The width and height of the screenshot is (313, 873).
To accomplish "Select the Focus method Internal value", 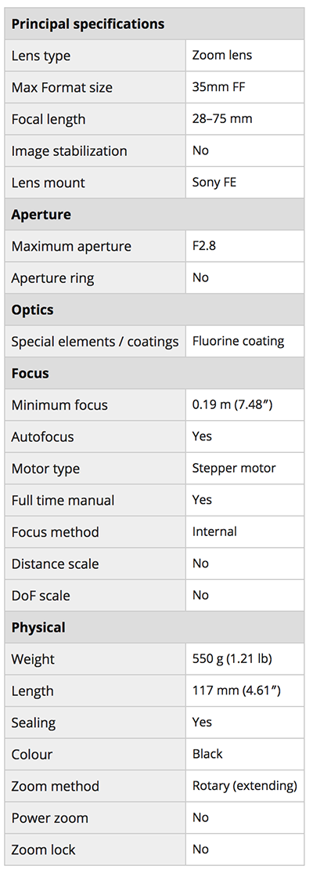I will tap(214, 531).
